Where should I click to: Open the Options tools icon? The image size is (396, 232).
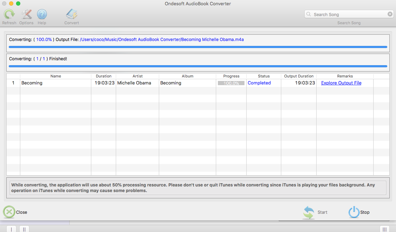point(26,14)
